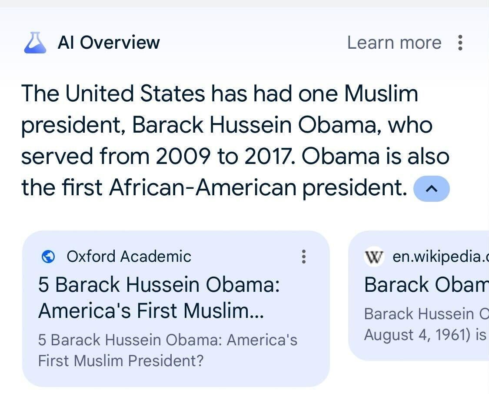Select the Oxford Academic source card
Screen dimensions: 489x394
click(174, 304)
